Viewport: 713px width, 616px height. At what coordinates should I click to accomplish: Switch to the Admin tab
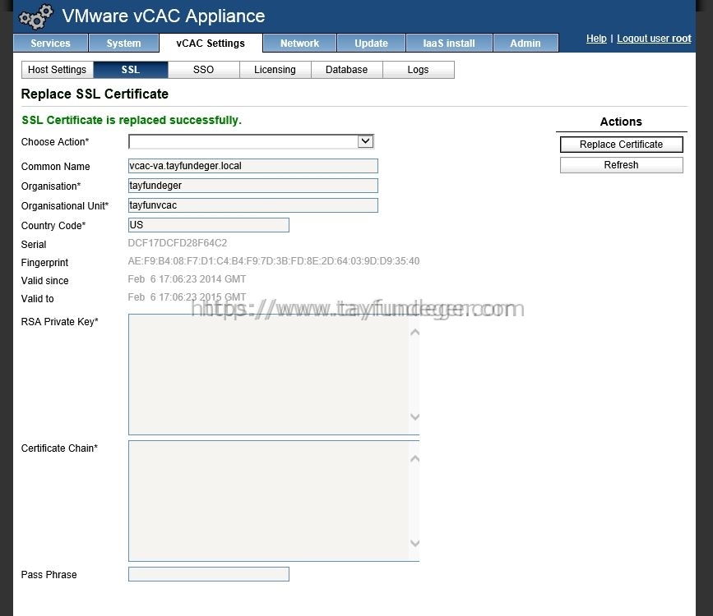click(525, 44)
